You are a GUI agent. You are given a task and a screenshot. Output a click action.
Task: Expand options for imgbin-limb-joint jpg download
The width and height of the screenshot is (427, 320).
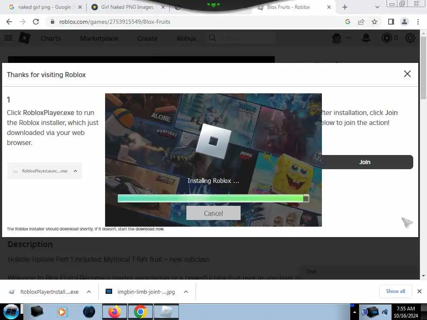(186, 292)
